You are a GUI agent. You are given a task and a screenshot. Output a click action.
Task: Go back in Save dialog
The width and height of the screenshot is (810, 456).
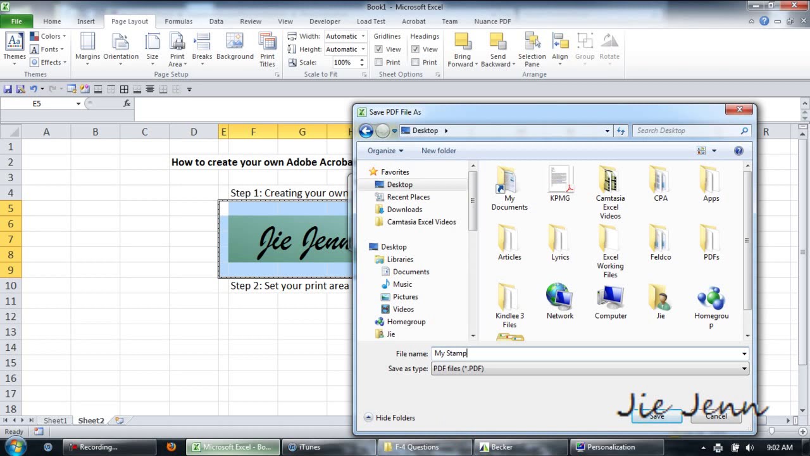(366, 130)
